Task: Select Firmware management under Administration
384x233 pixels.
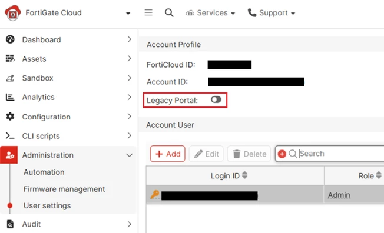Action: (x=64, y=189)
